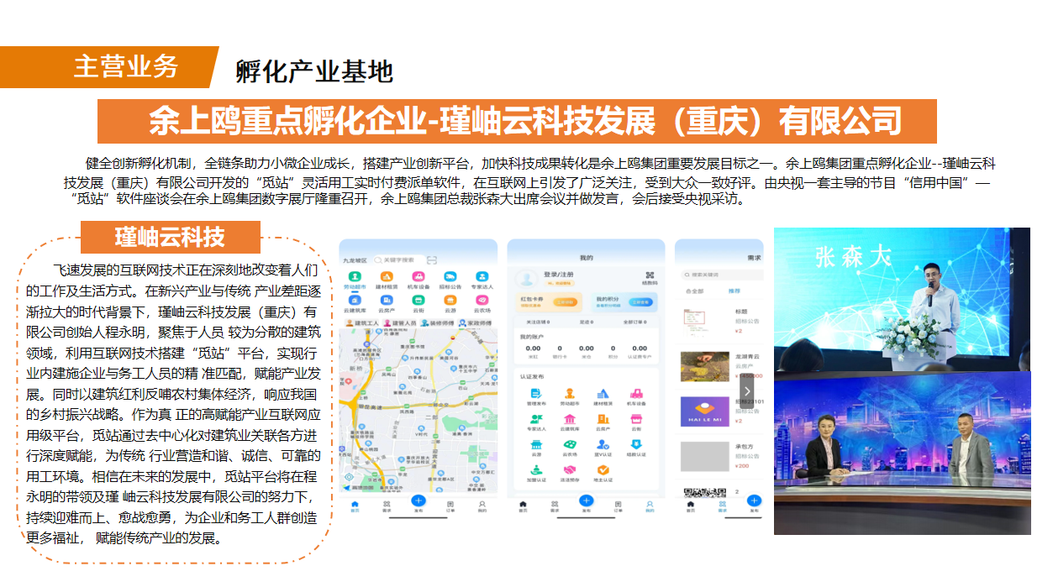Image resolution: width=1053 pixels, height=587 pixels.
Task: Click the 结款码 QR icon on 我的 screen
Action: tap(650, 275)
